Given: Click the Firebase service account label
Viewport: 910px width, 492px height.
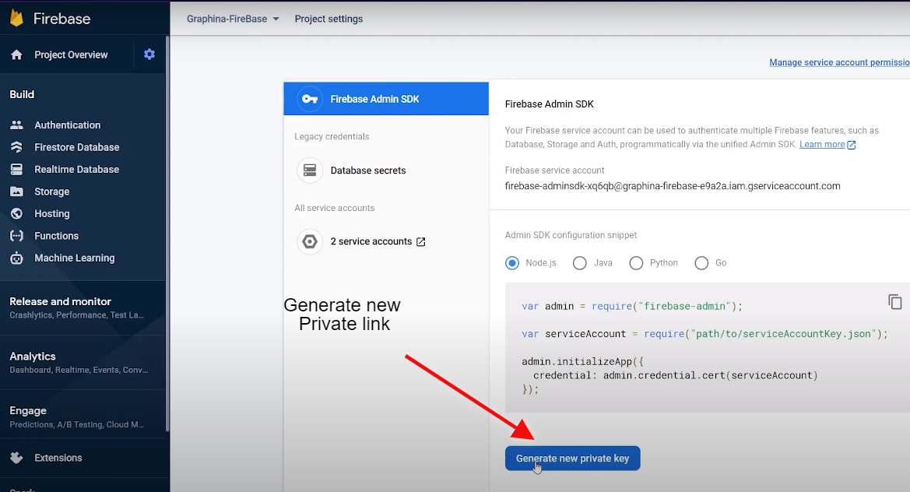Looking at the screenshot, I should point(554,170).
